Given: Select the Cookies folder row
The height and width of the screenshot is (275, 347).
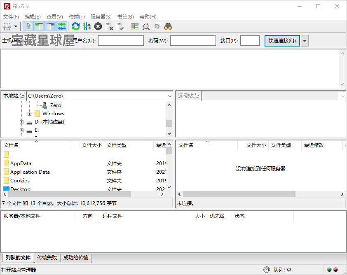Looking at the screenshot, I should (84, 181).
